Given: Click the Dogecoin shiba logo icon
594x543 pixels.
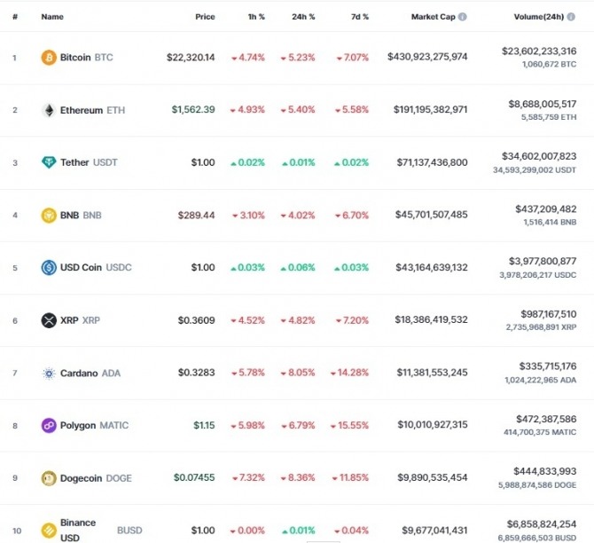Looking at the screenshot, I should coord(49,477).
